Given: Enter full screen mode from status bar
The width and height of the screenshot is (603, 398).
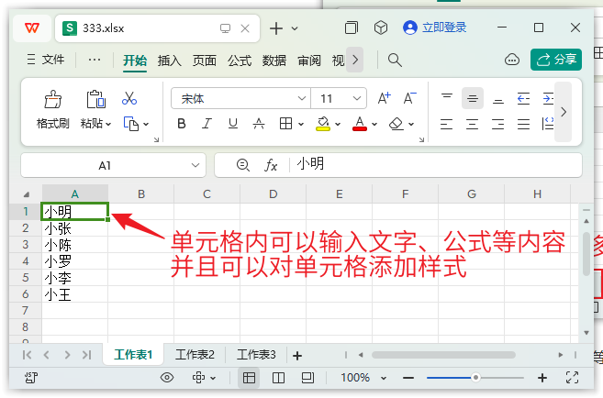Looking at the screenshot, I should pos(572,377).
